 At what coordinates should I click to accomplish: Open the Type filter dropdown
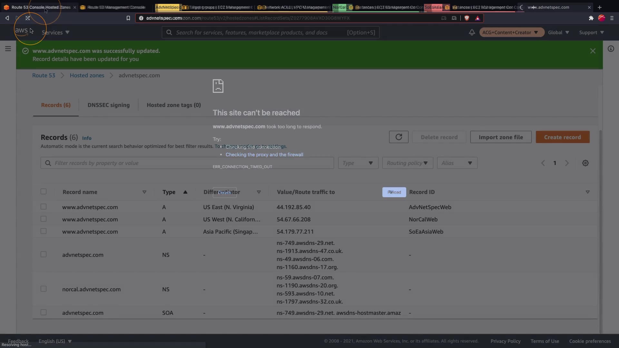358,163
